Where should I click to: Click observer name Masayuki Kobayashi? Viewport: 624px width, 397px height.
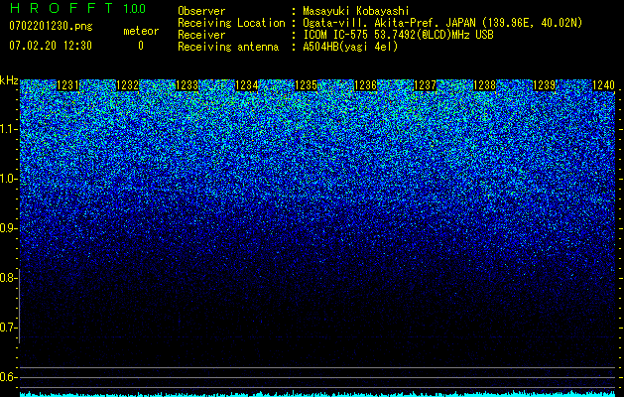pos(356,11)
